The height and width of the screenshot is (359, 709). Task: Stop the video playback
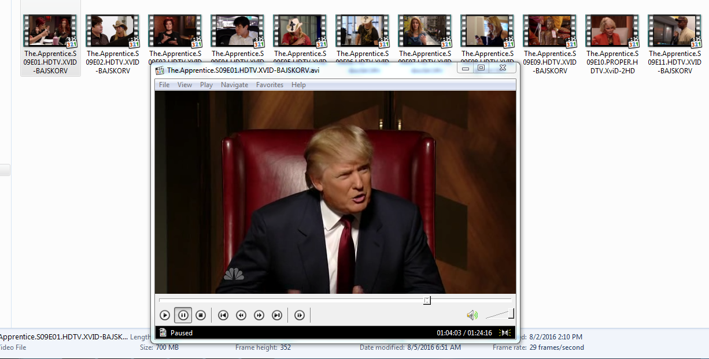(201, 315)
